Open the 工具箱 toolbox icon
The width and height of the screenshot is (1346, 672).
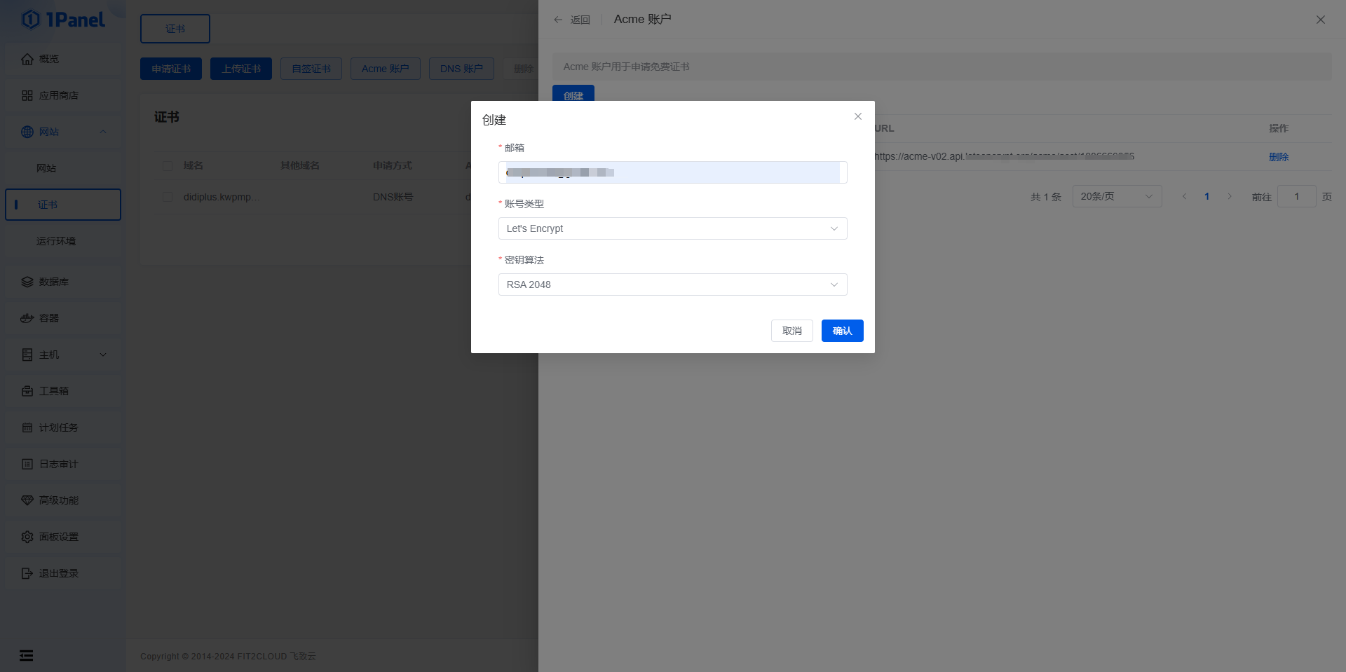27,391
